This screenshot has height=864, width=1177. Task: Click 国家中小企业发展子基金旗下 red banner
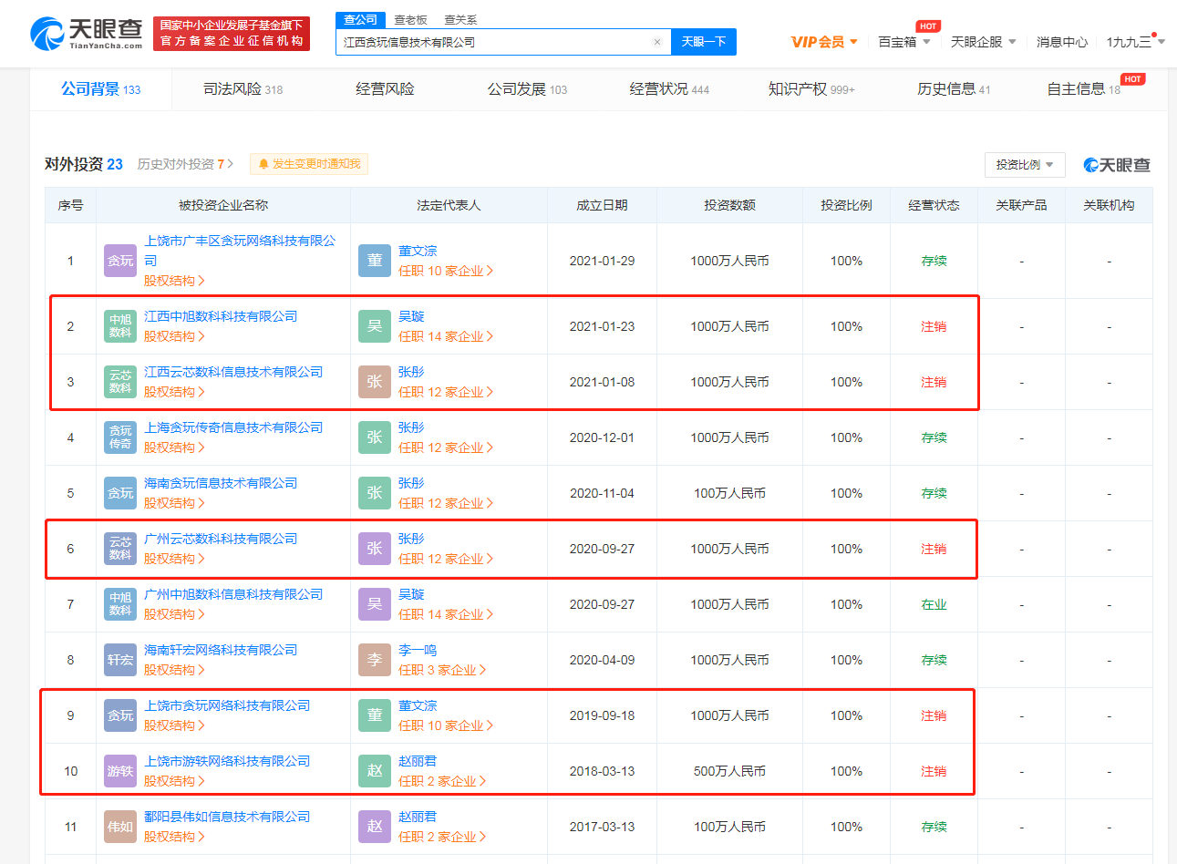tap(232, 34)
